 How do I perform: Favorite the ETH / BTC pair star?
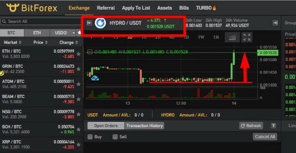coord(78,54)
